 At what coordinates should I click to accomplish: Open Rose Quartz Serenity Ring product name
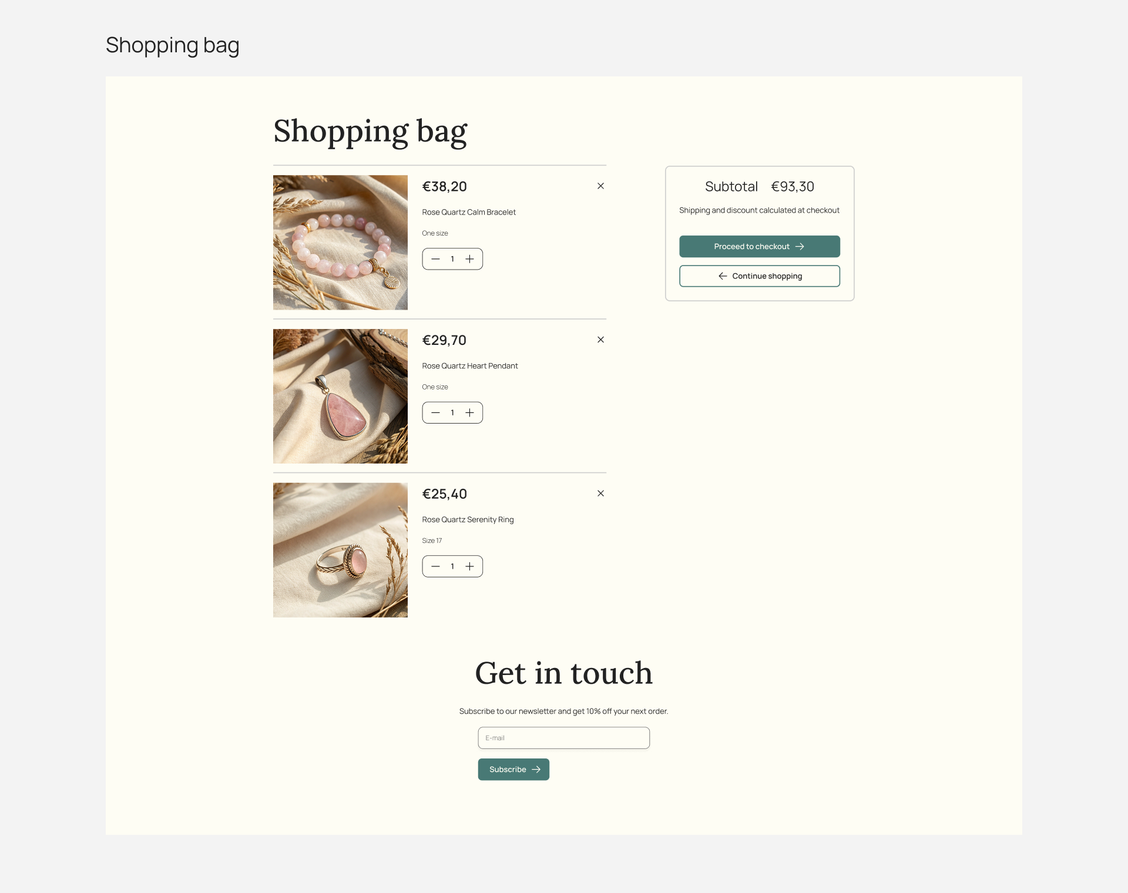pos(468,520)
